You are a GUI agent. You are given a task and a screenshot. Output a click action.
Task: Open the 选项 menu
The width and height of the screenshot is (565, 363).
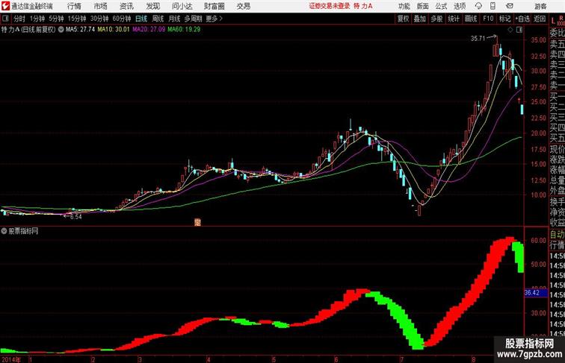click(x=460, y=7)
